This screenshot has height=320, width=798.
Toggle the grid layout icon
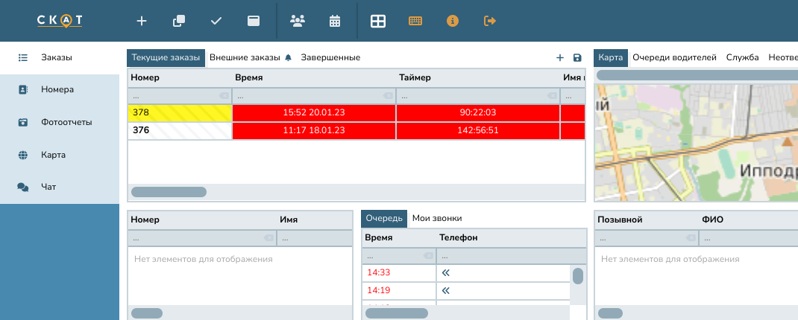click(x=378, y=21)
